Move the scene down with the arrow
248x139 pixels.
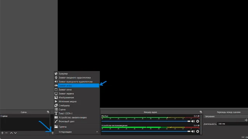[x=15, y=133]
